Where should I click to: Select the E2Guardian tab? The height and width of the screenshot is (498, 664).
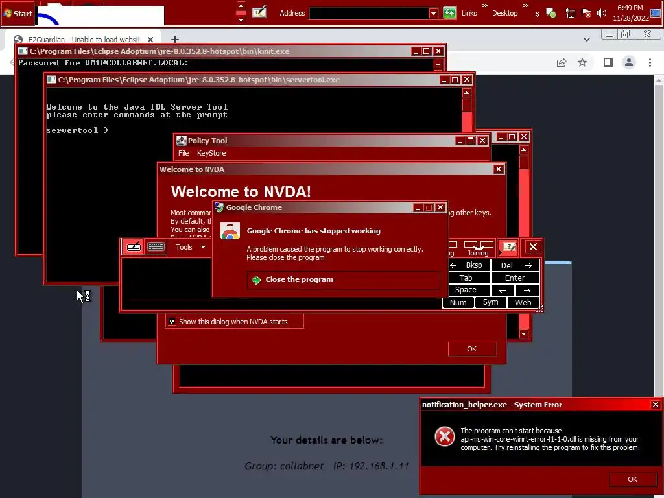point(84,40)
